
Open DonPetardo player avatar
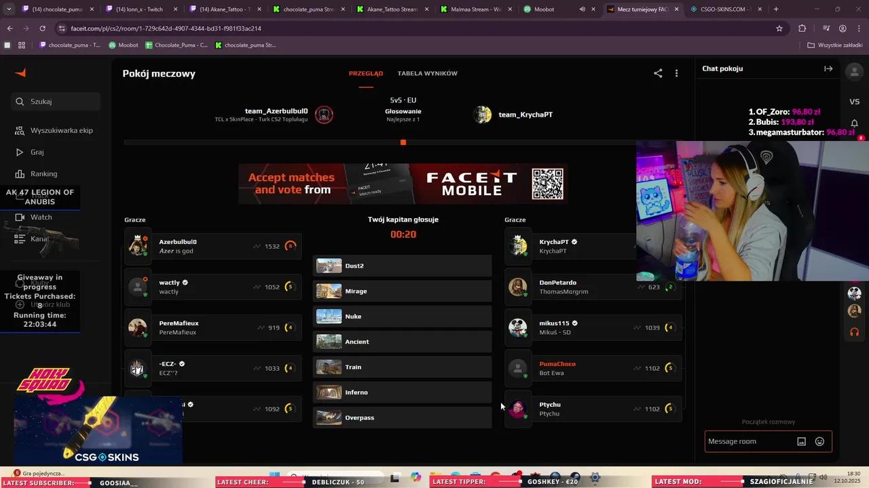click(x=518, y=287)
